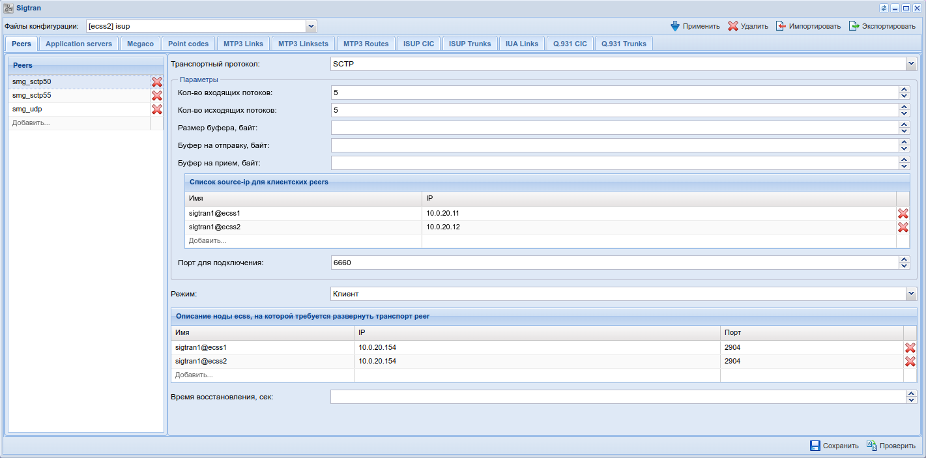This screenshot has width=926, height=458.
Task: Remove source-ip row 10.0.20.12 with red X
Action: click(x=903, y=227)
